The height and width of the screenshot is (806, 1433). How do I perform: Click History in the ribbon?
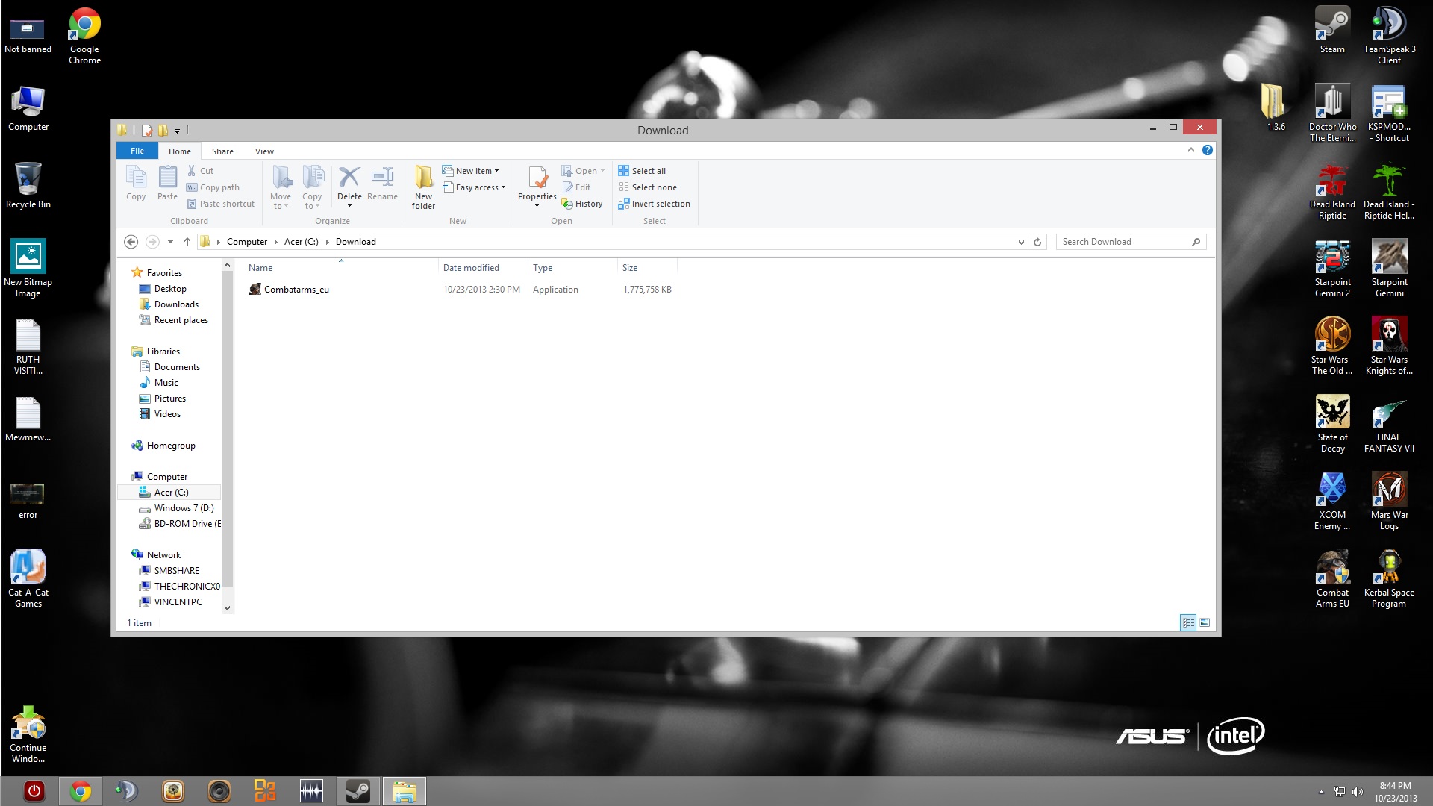582,204
